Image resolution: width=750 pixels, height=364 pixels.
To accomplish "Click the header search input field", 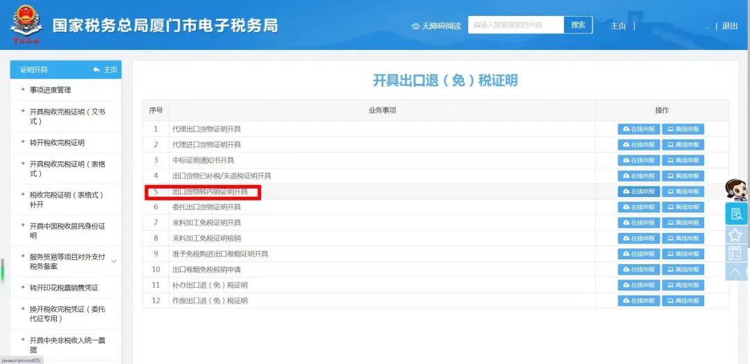I will pos(515,25).
